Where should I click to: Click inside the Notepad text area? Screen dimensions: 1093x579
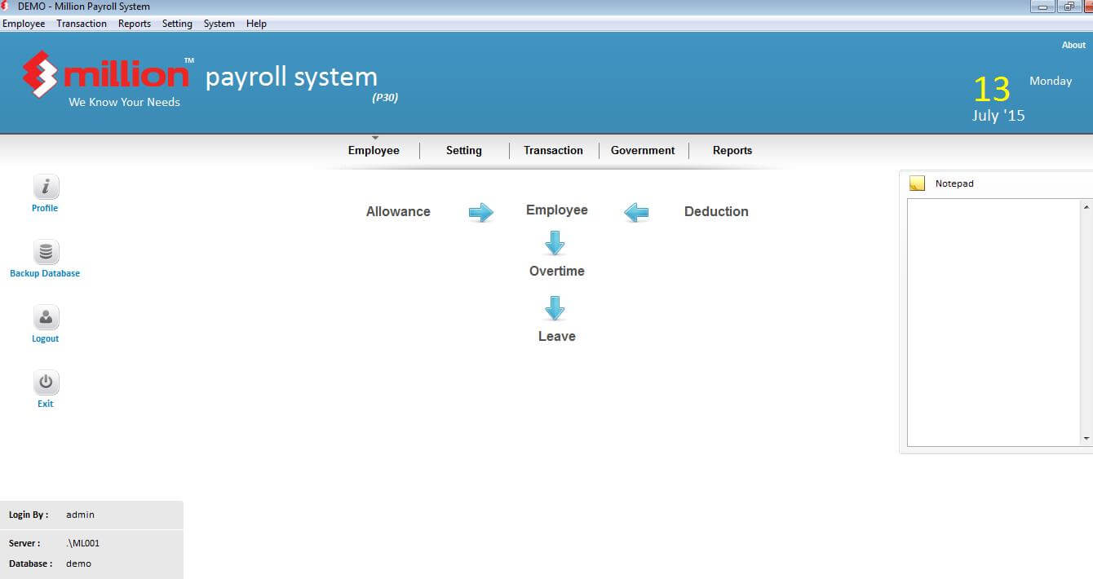(993, 322)
